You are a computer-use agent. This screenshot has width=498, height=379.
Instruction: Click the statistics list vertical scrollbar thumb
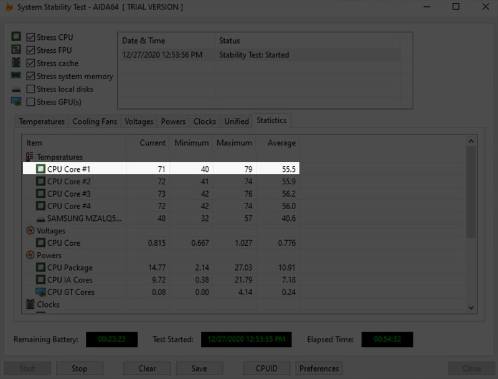tap(471, 192)
